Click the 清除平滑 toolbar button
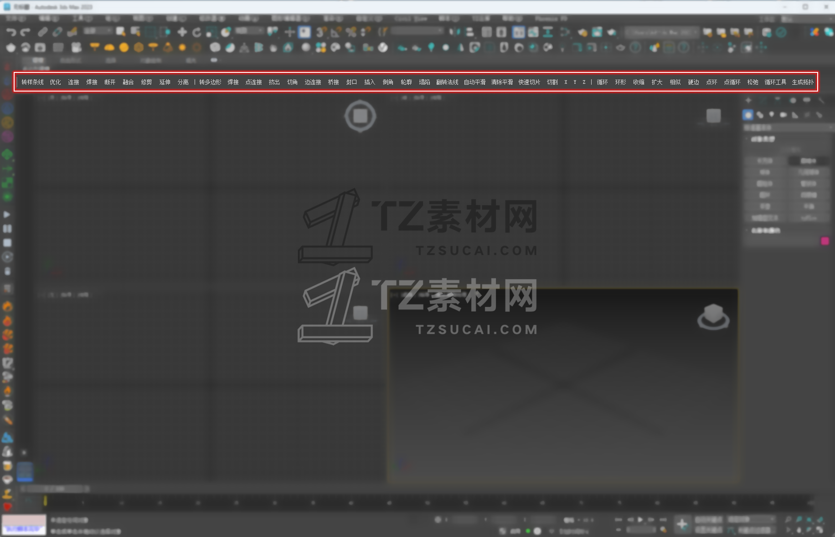This screenshot has width=835, height=537. point(502,82)
